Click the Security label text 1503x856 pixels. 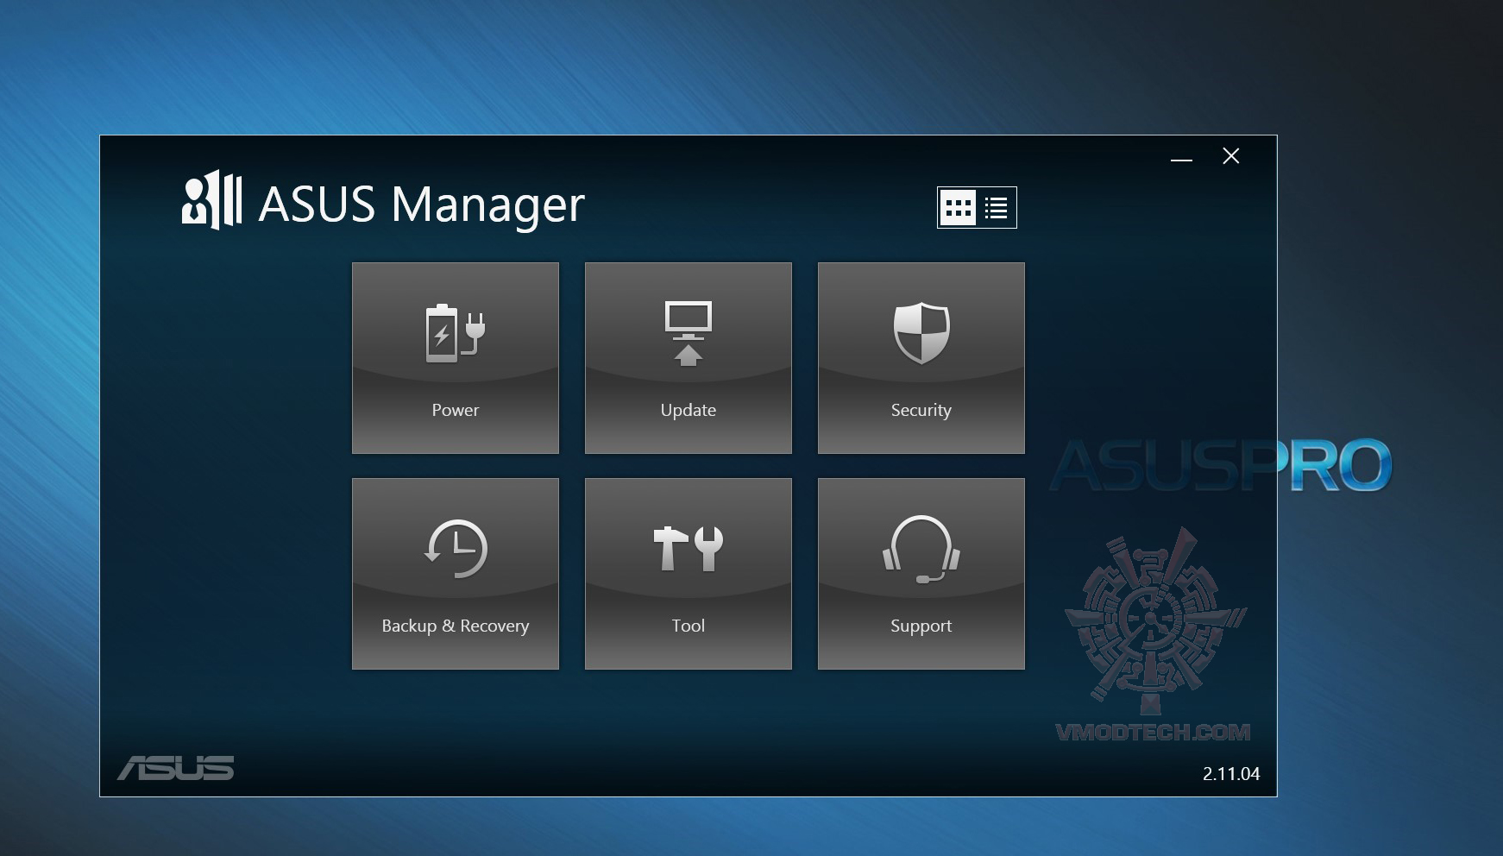920,411
